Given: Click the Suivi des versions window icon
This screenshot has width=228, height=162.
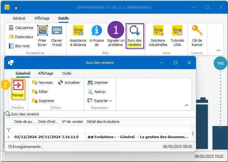Looking at the screenshot, I should [x=11, y=63].
